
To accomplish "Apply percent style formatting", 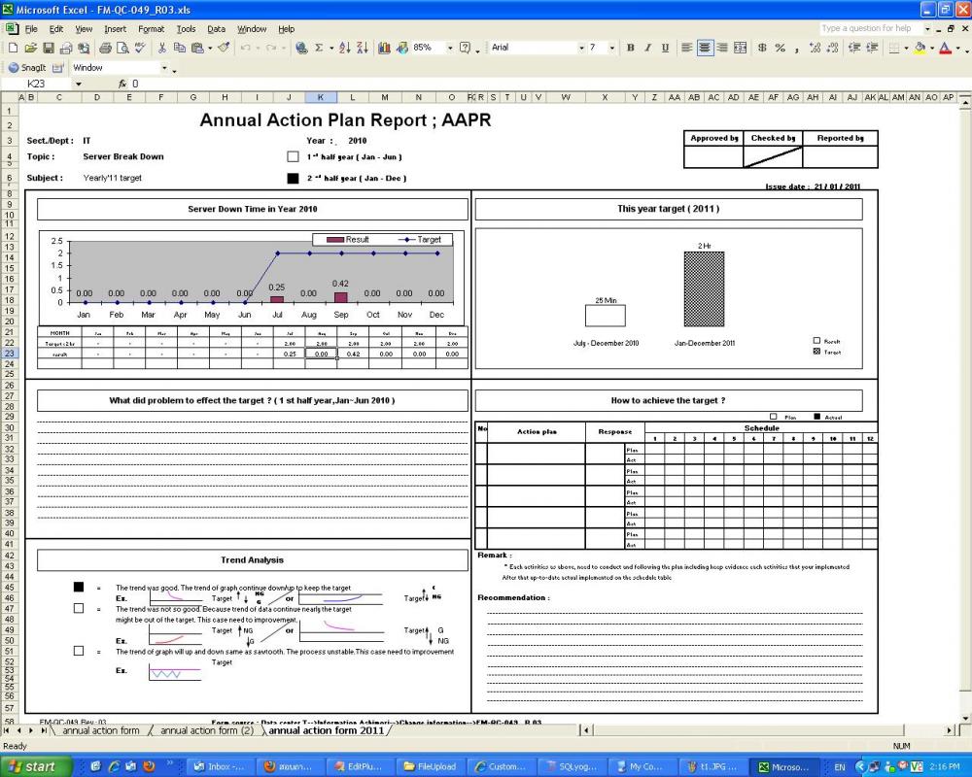I will (x=780, y=48).
